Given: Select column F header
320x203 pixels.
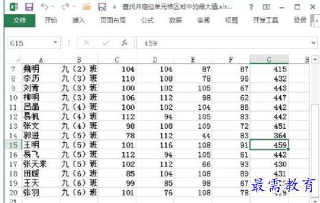Looking at the screenshot, I should 231,60.
